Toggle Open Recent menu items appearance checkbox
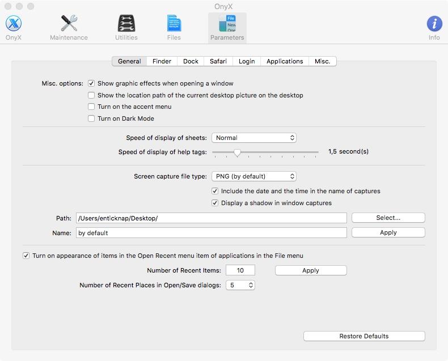The width and height of the screenshot is (448, 361). 26,256
